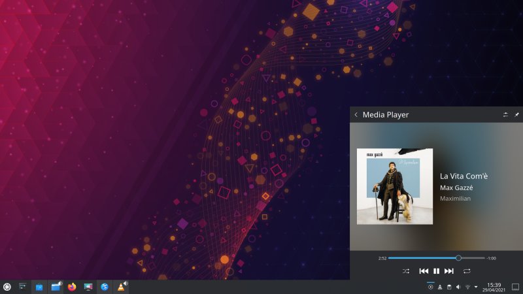The height and width of the screenshot is (294, 523).
Task: Open the Wi-Fi networks tray icon
Action: 467,287
